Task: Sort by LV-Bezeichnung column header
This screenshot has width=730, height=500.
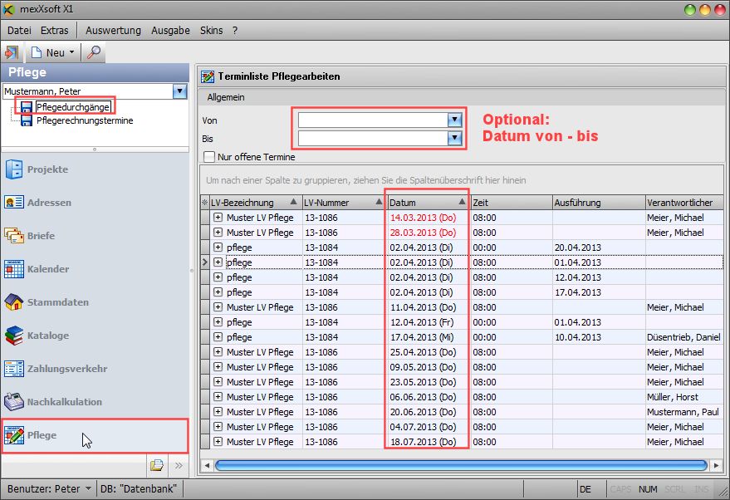Action: coord(256,203)
